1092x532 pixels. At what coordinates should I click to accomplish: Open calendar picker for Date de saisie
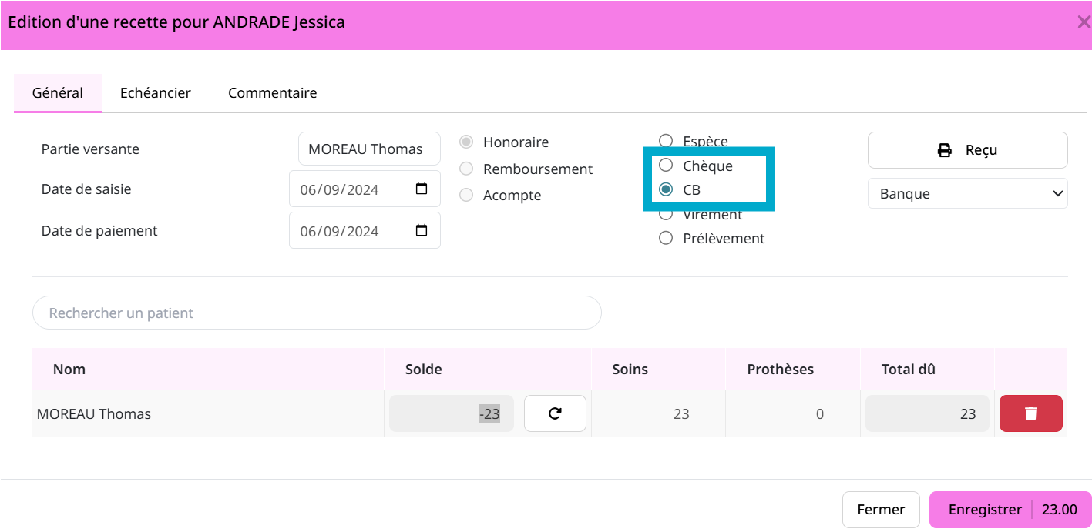[x=422, y=189]
